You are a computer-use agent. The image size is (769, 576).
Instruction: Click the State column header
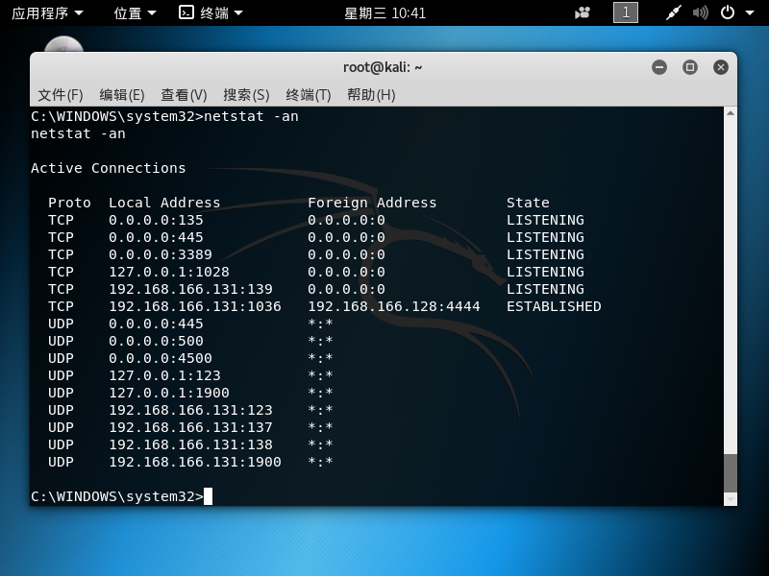tap(528, 203)
